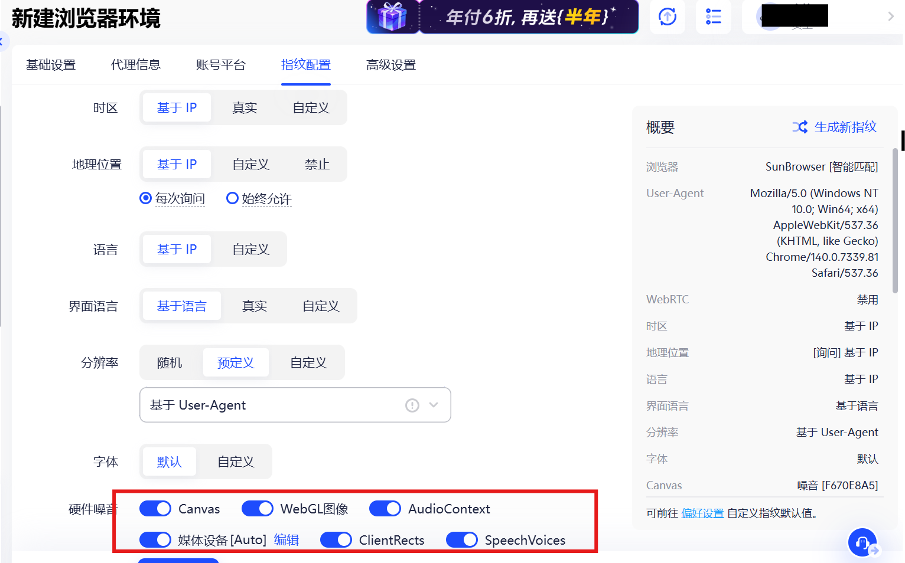Screen dimensions: 905x563
Task: Click the shuffle icon beside 生成新指纹
Action: (x=800, y=126)
